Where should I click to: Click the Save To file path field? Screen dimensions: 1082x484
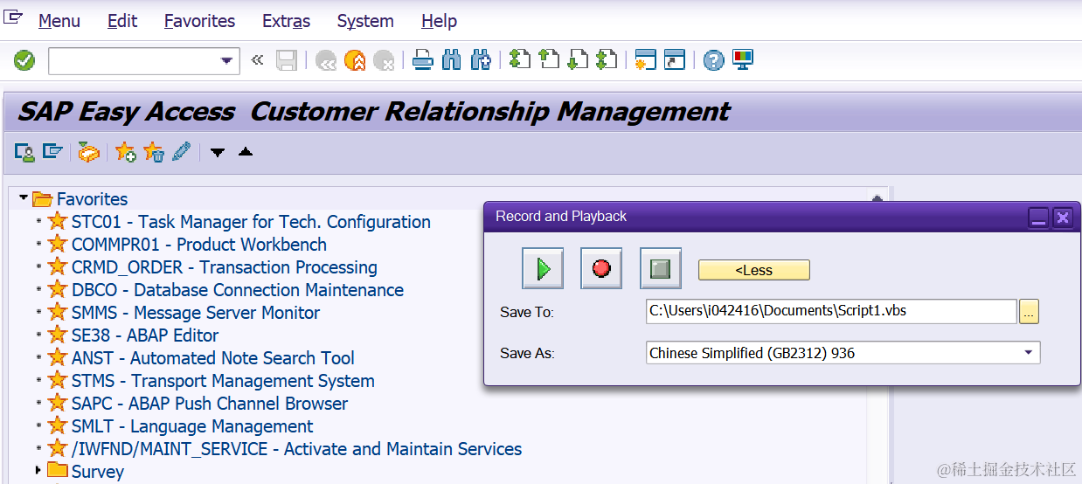point(831,310)
